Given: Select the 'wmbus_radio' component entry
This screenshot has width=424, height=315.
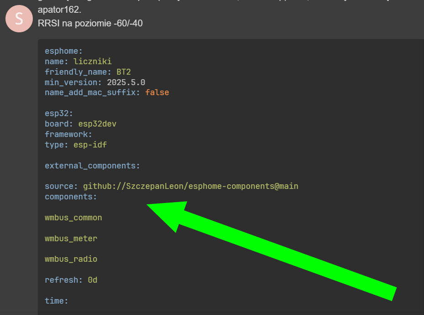Looking at the screenshot, I should point(71,259).
